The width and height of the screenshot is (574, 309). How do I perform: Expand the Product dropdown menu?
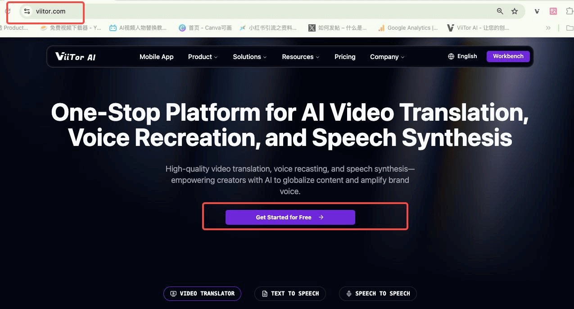coord(203,57)
